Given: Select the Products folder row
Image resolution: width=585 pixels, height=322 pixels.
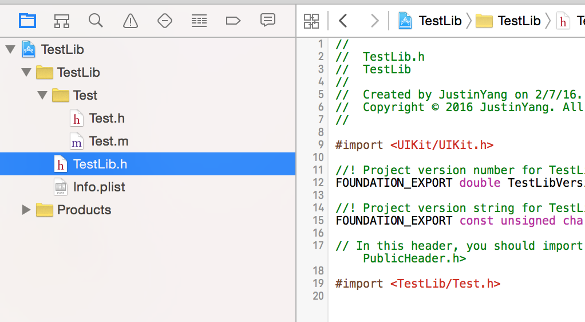Looking at the screenshot, I should (148, 210).
